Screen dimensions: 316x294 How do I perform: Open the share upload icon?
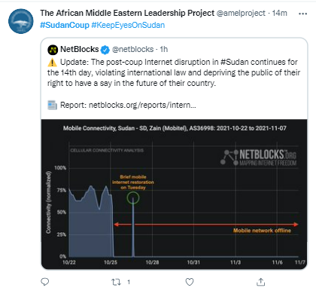(260, 282)
